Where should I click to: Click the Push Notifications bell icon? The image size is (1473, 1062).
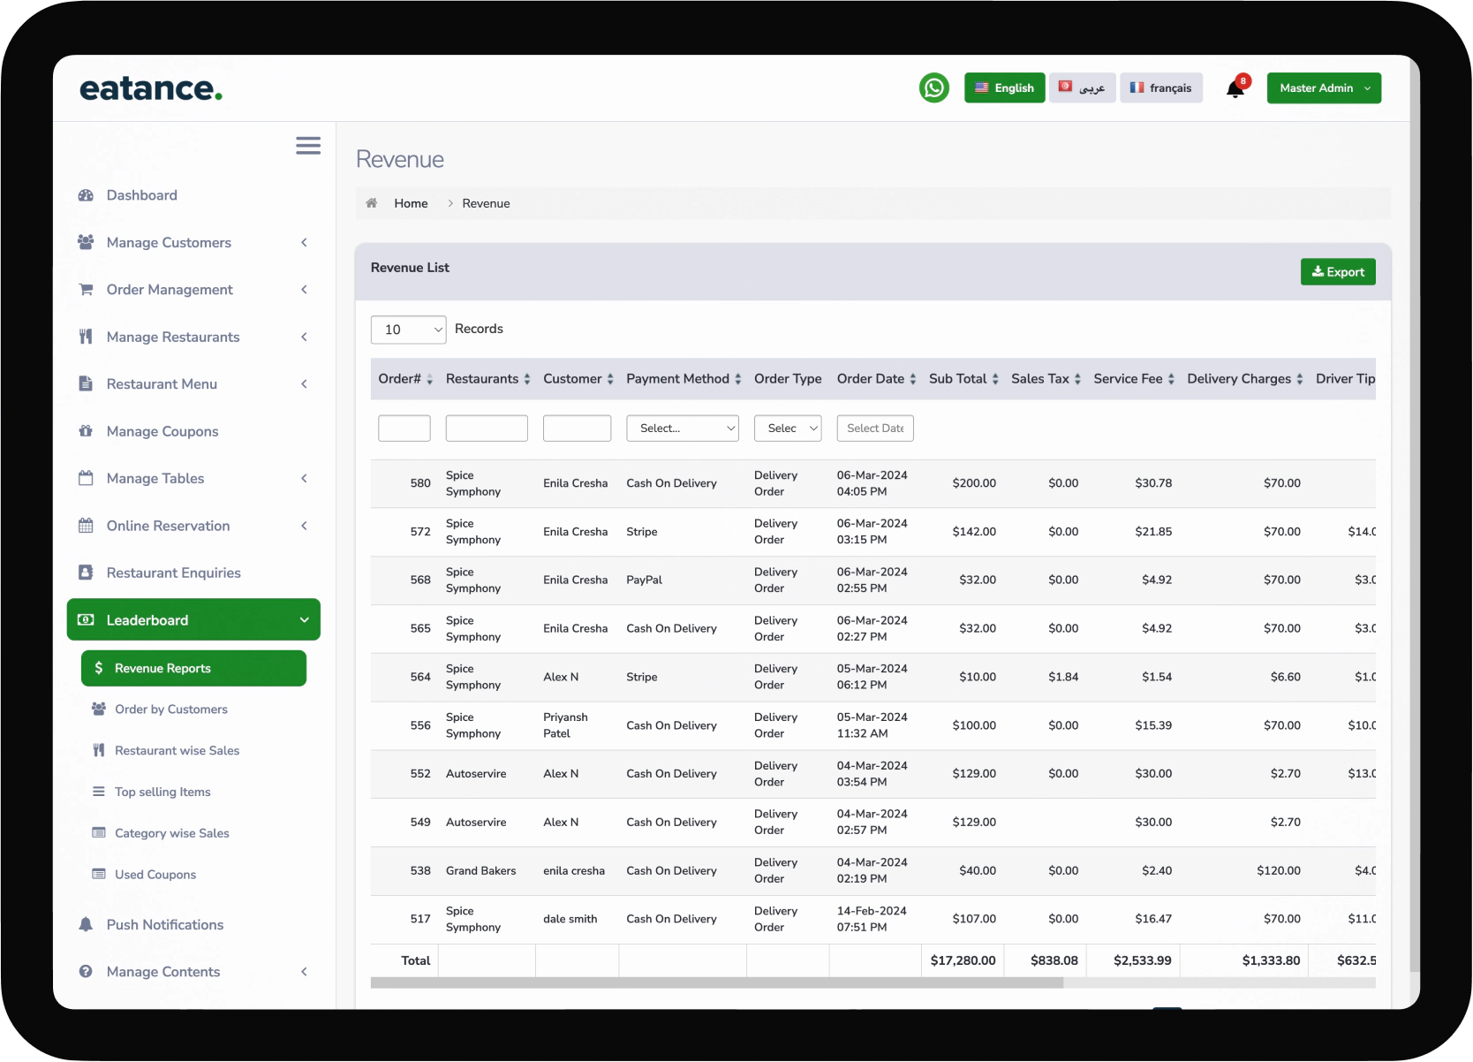86,924
